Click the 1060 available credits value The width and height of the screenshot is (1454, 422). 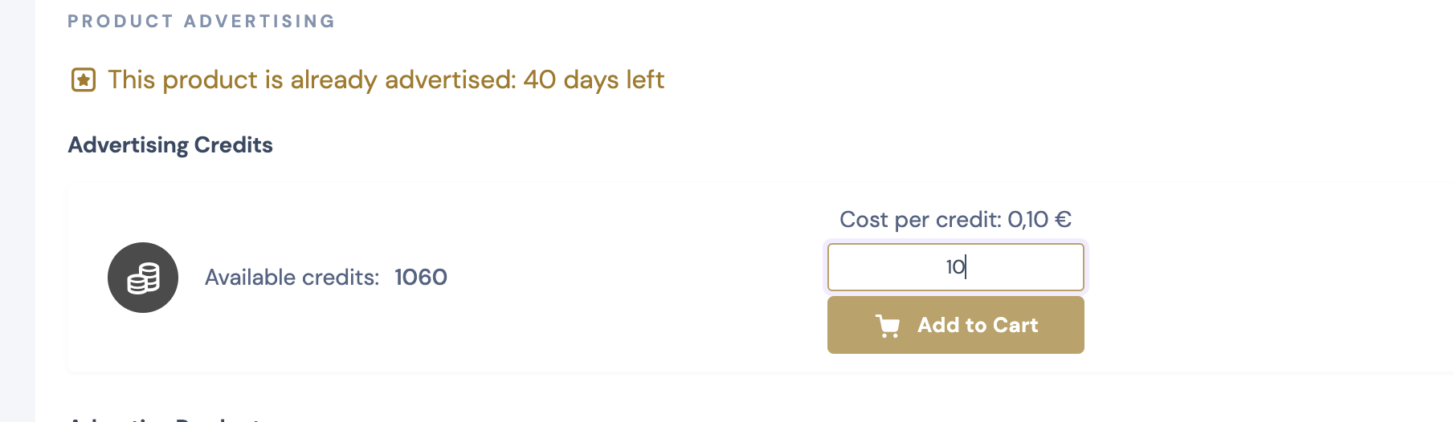[421, 278]
